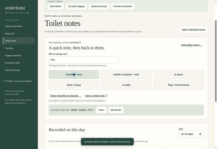Click the Toilet notes heading

(62, 23)
